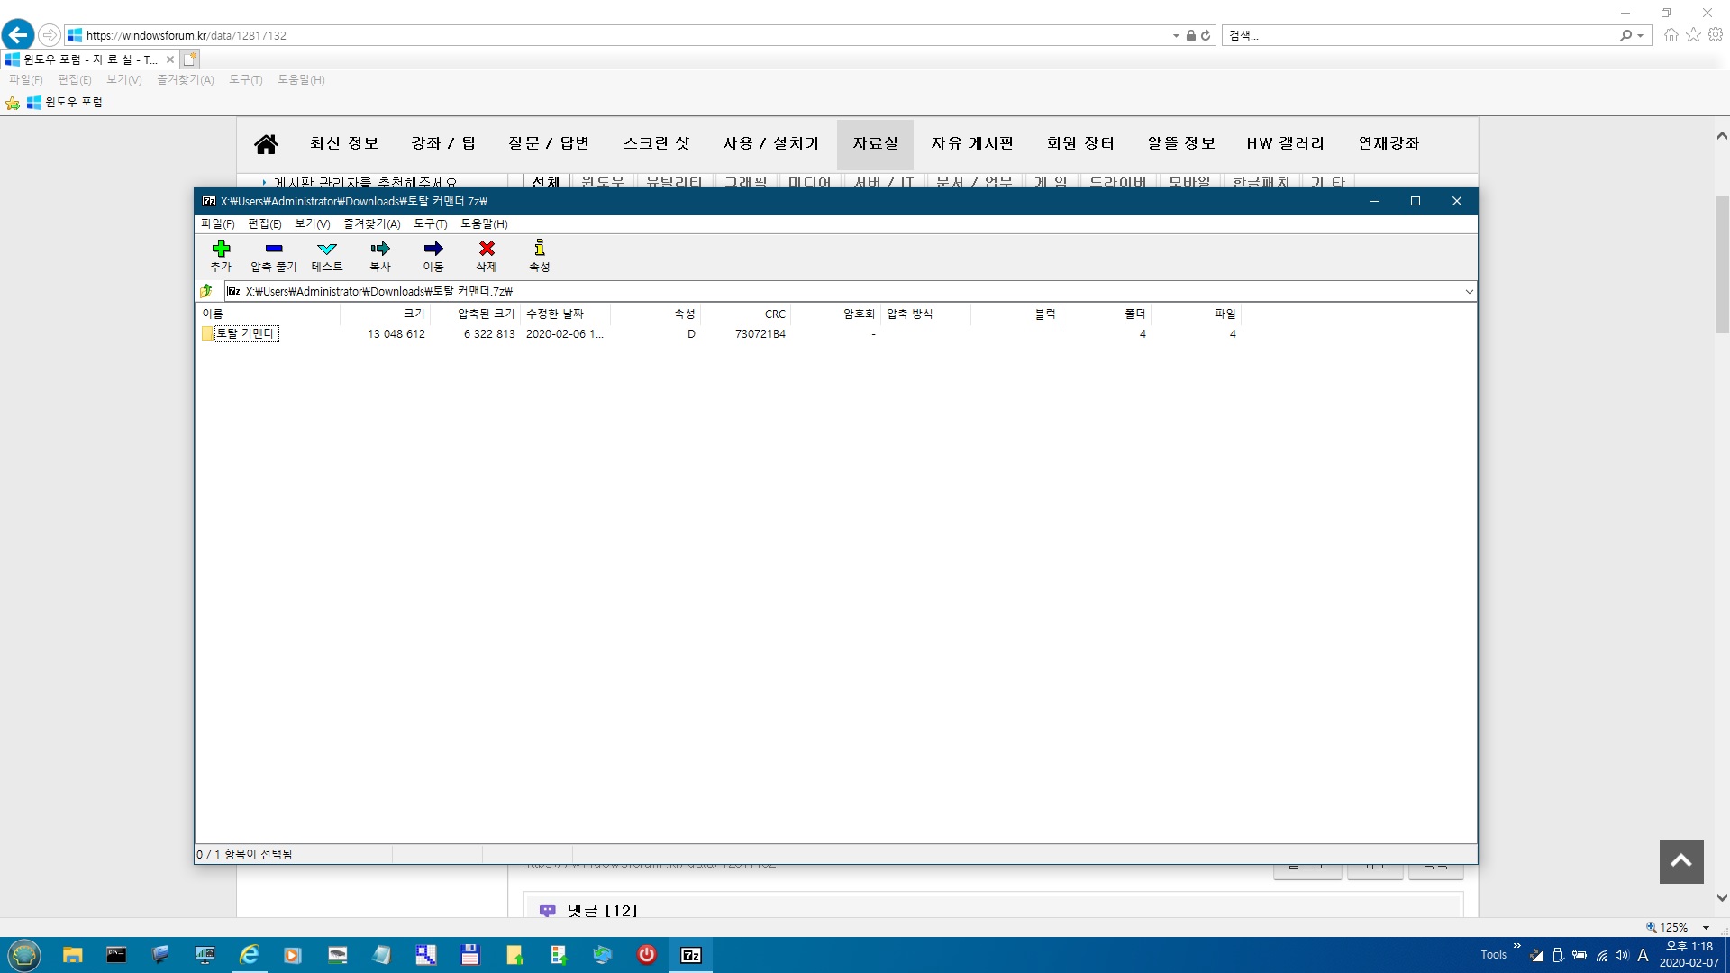This screenshot has width=1730, height=973.
Task: Click browser search magnifier icon
Action: (1625, 35)
